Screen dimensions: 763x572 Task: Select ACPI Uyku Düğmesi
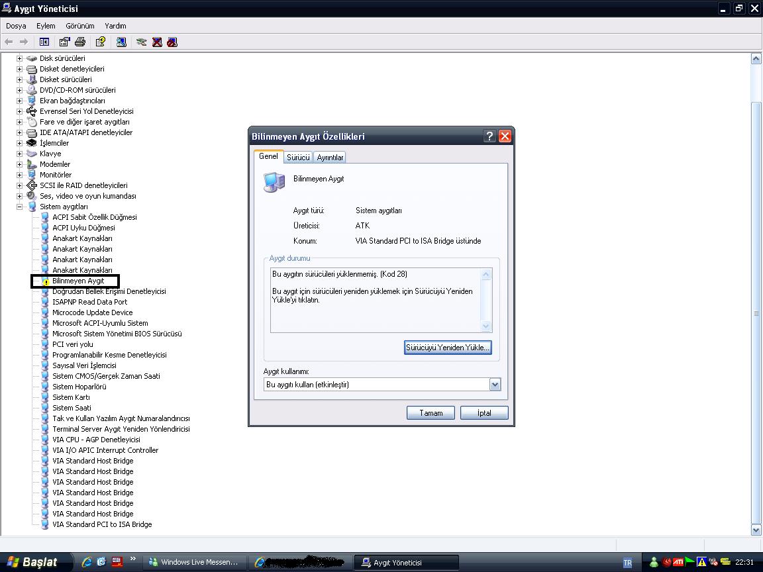pos(83,228)
